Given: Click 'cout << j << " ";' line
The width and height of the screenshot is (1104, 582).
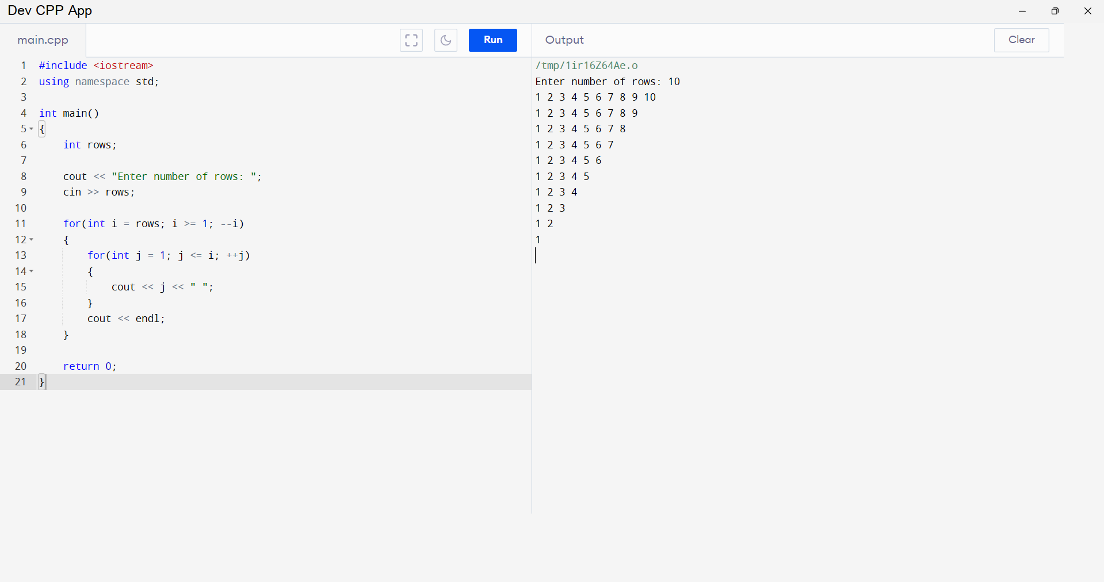Looking at the screenshot, I should (x=162, y=287).
